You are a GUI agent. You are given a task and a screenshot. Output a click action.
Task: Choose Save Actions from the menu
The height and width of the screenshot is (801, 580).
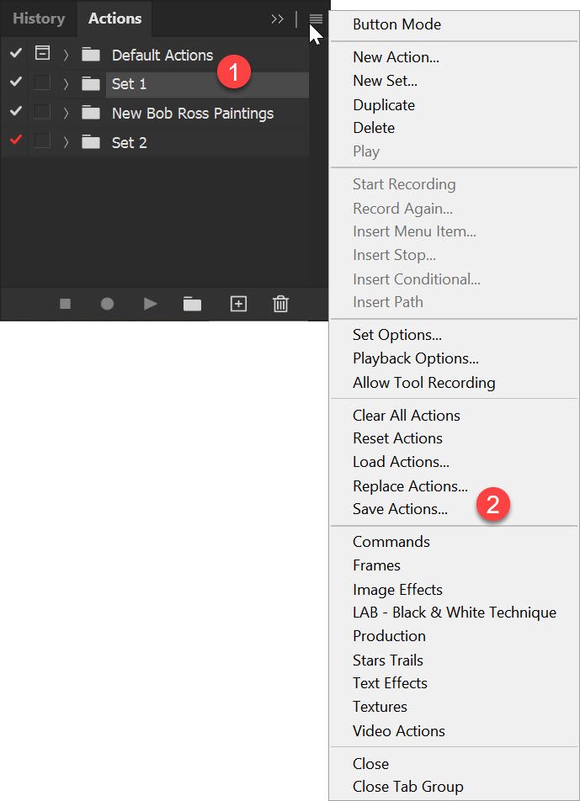coord(399,509)
